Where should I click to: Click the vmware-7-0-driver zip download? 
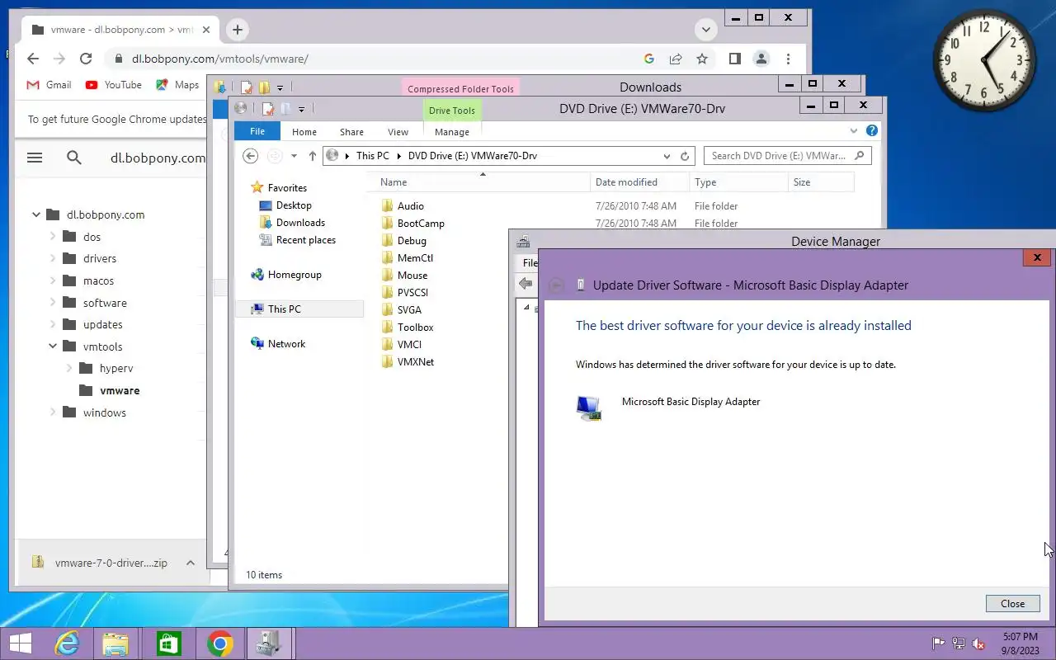click(x=99, y=563)
